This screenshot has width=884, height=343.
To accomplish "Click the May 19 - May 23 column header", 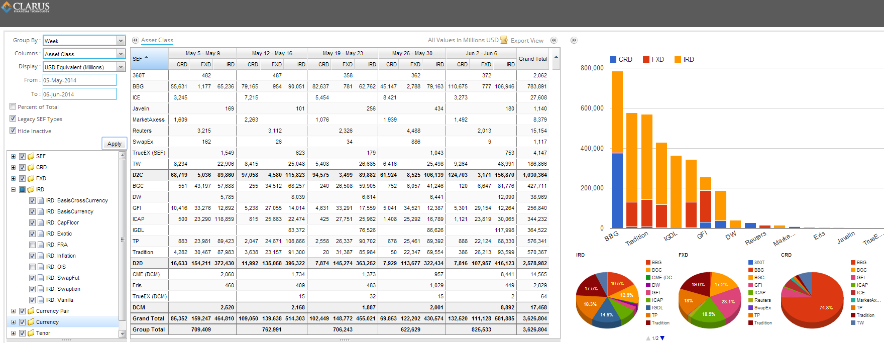I will coord(343,53).
